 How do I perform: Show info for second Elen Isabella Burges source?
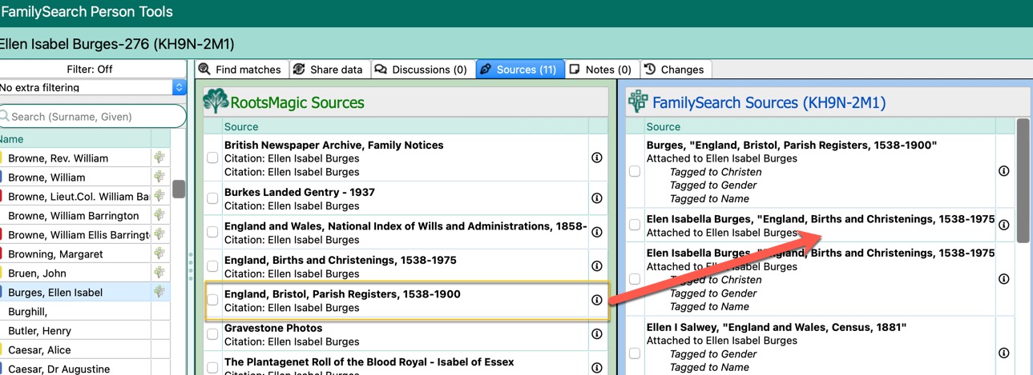coord(1003,279)
